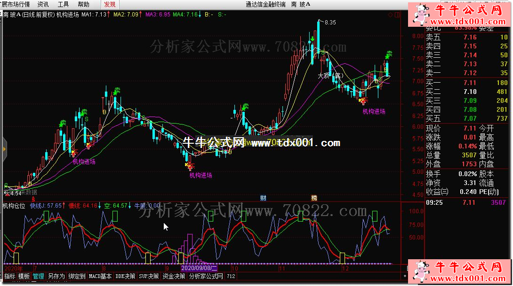The width and height of the screenshot is (513, 286).
Task: Click the 外盘 value 1753
Action: coord(469,164)
